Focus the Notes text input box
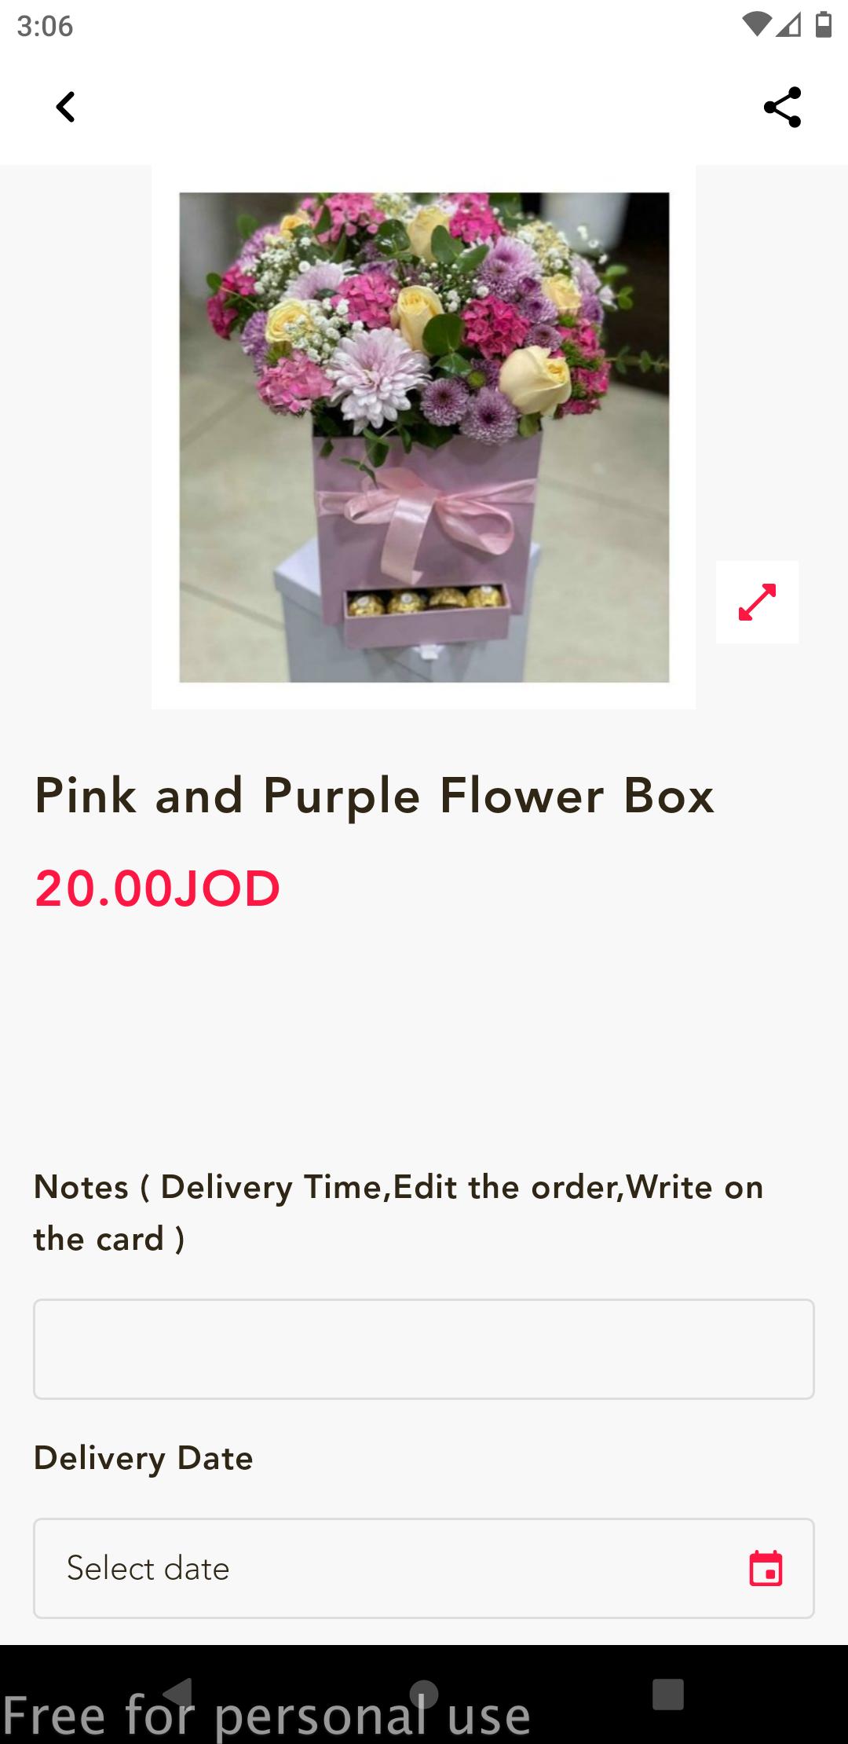 [424, 1349]
